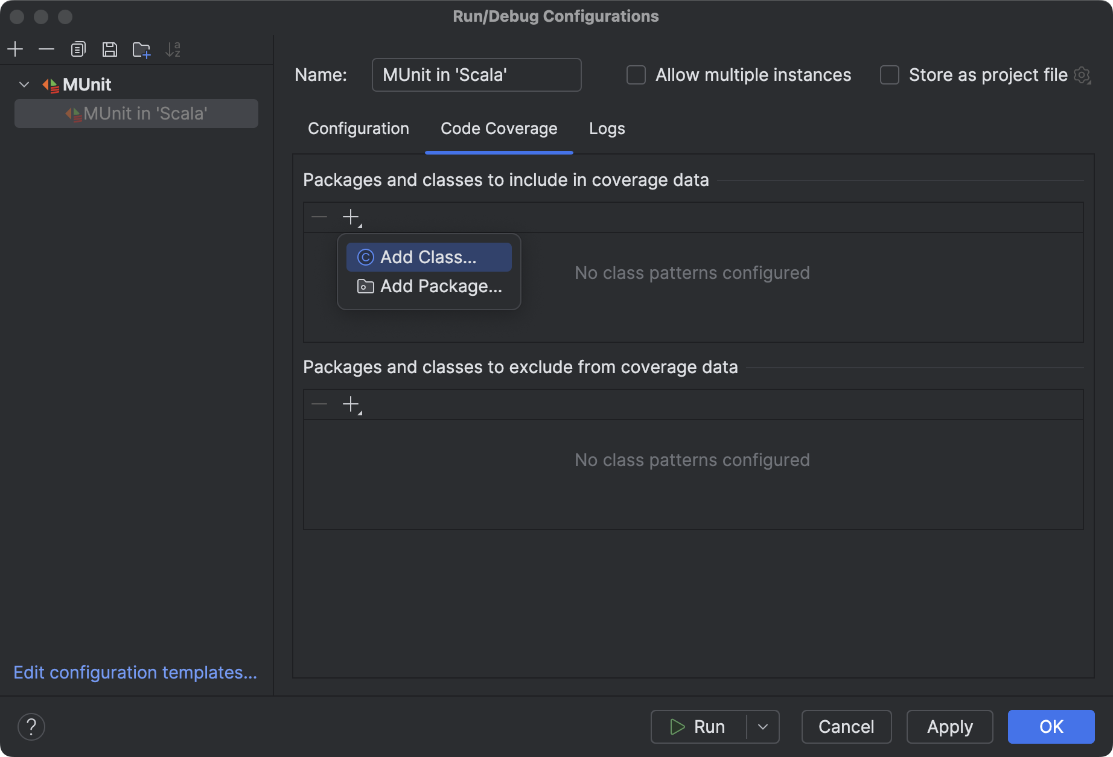Collapse the MUnit tree node
Image resolution: width=1113 pixels, height=757 pixels.
[x=24, y=85]
